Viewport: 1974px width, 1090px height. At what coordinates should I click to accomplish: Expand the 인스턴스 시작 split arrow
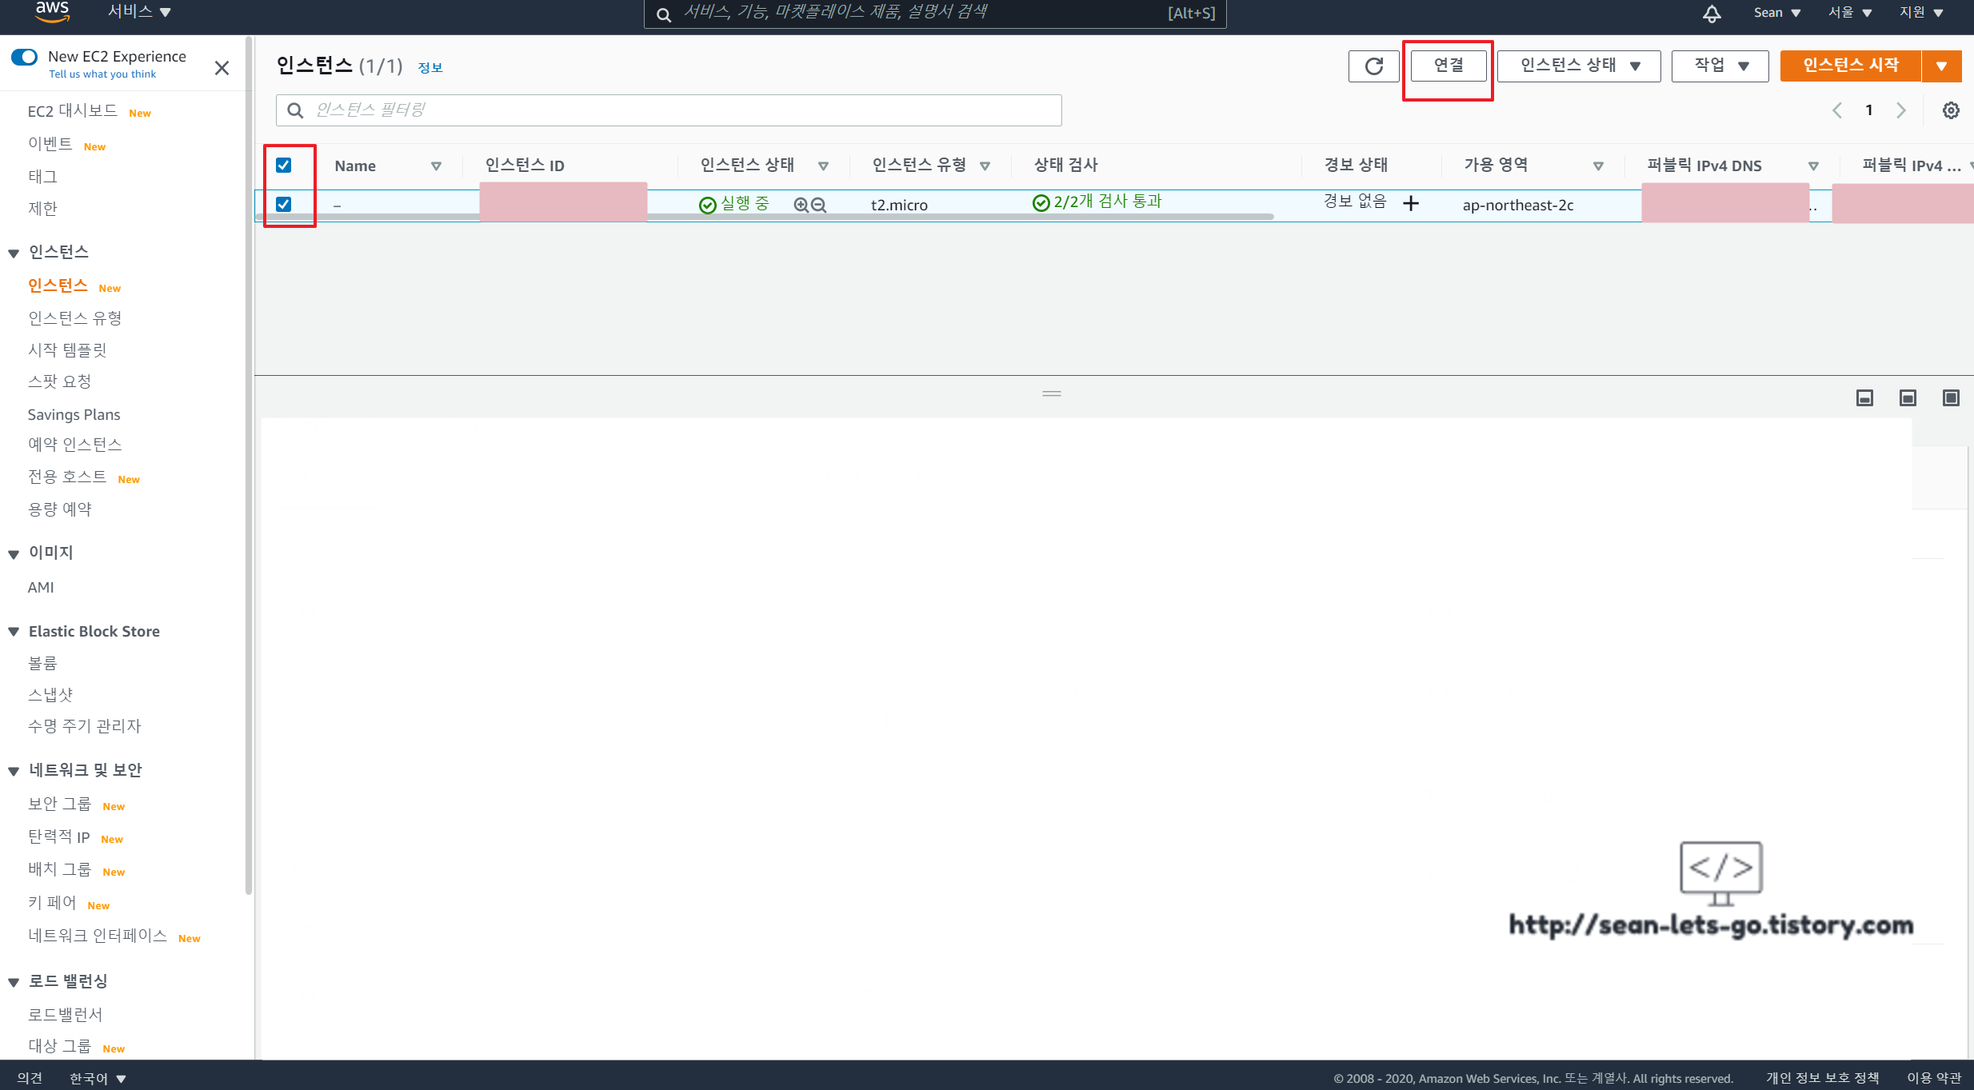[x=1941, y=66]
